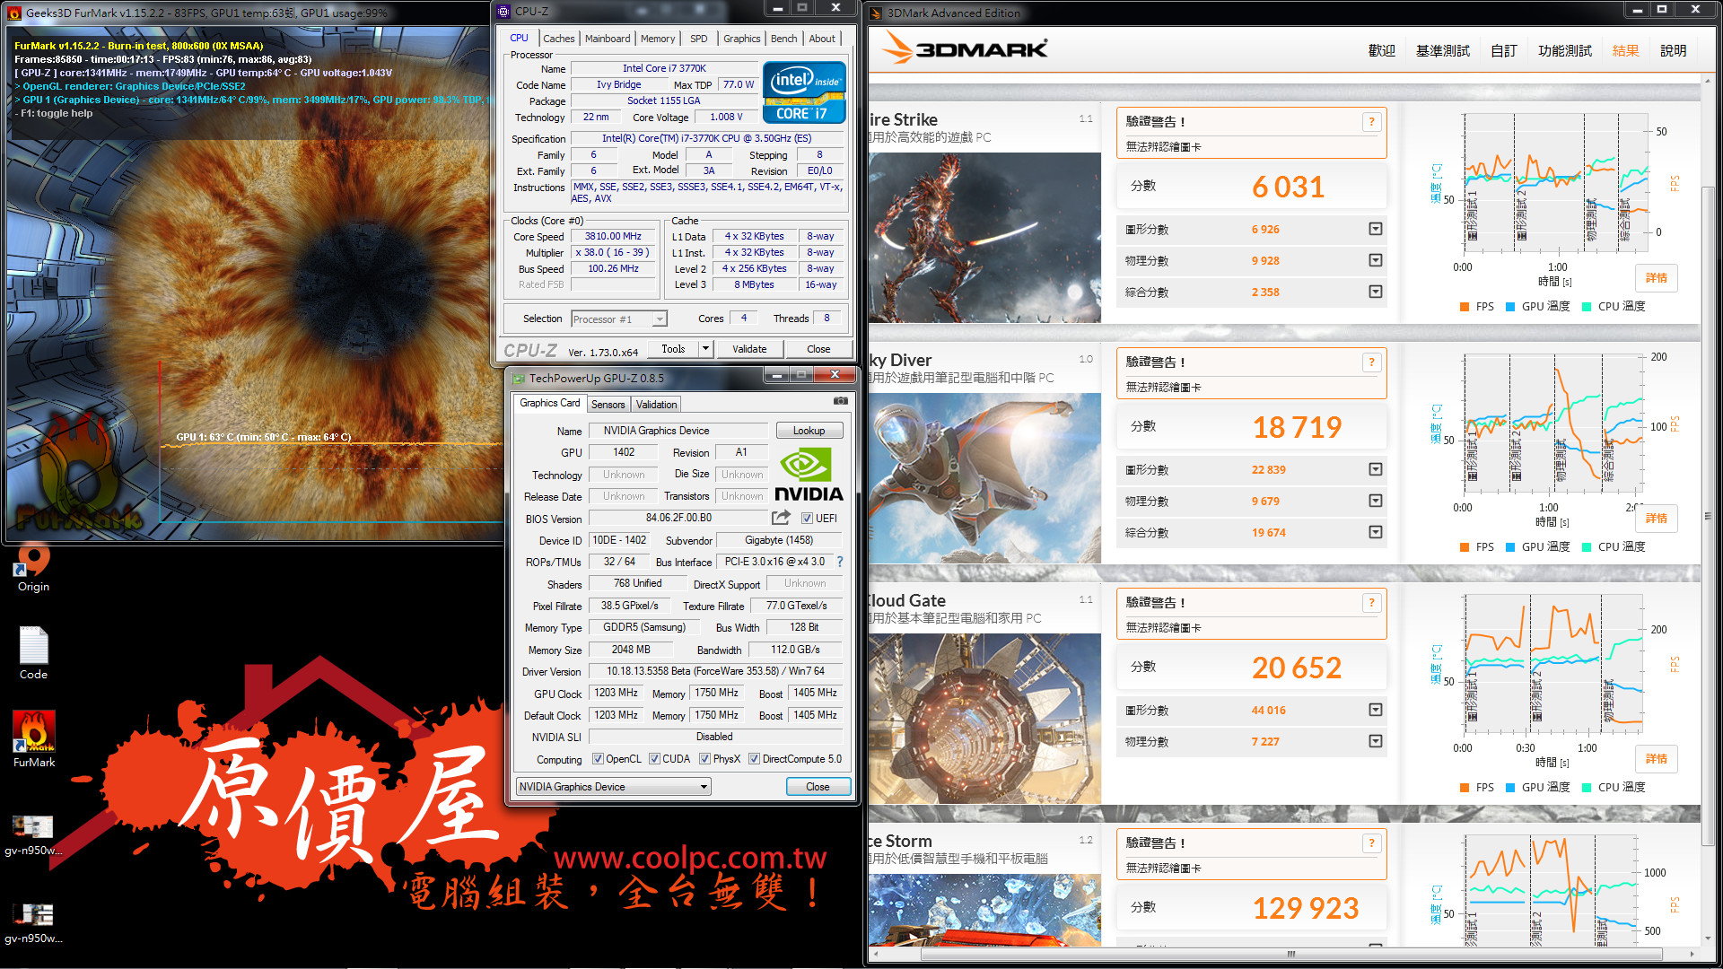Image resolution: width=1723 pixels, height=969 pixels.
Task: Switch to CPU-Z Caches tab
Action: (x=558, y=39)
